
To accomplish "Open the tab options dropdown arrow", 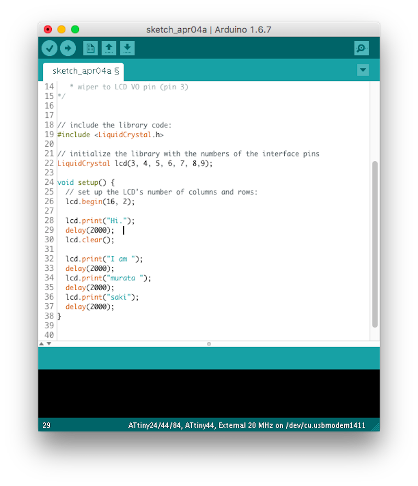I will (363, 70).
